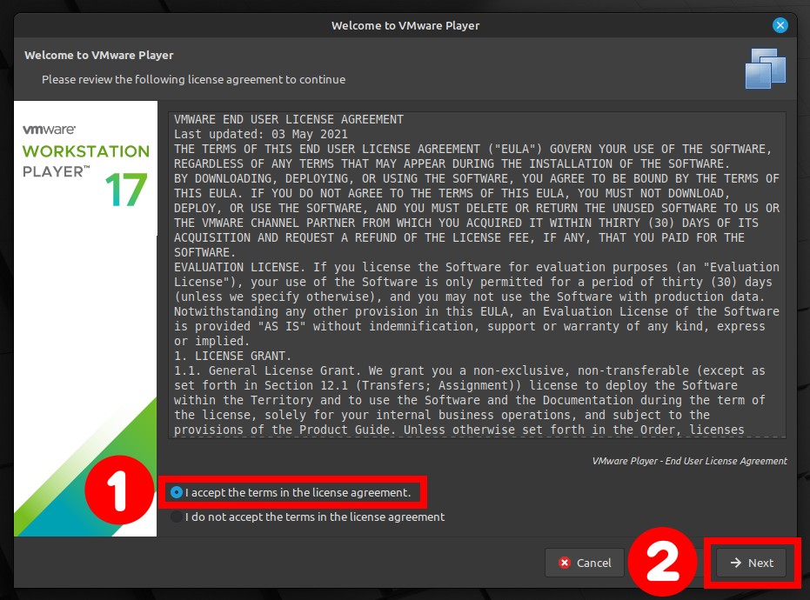Click inside the license agreement text box
The height and width of the screenshot is (600, 810).
click(477, 275)
